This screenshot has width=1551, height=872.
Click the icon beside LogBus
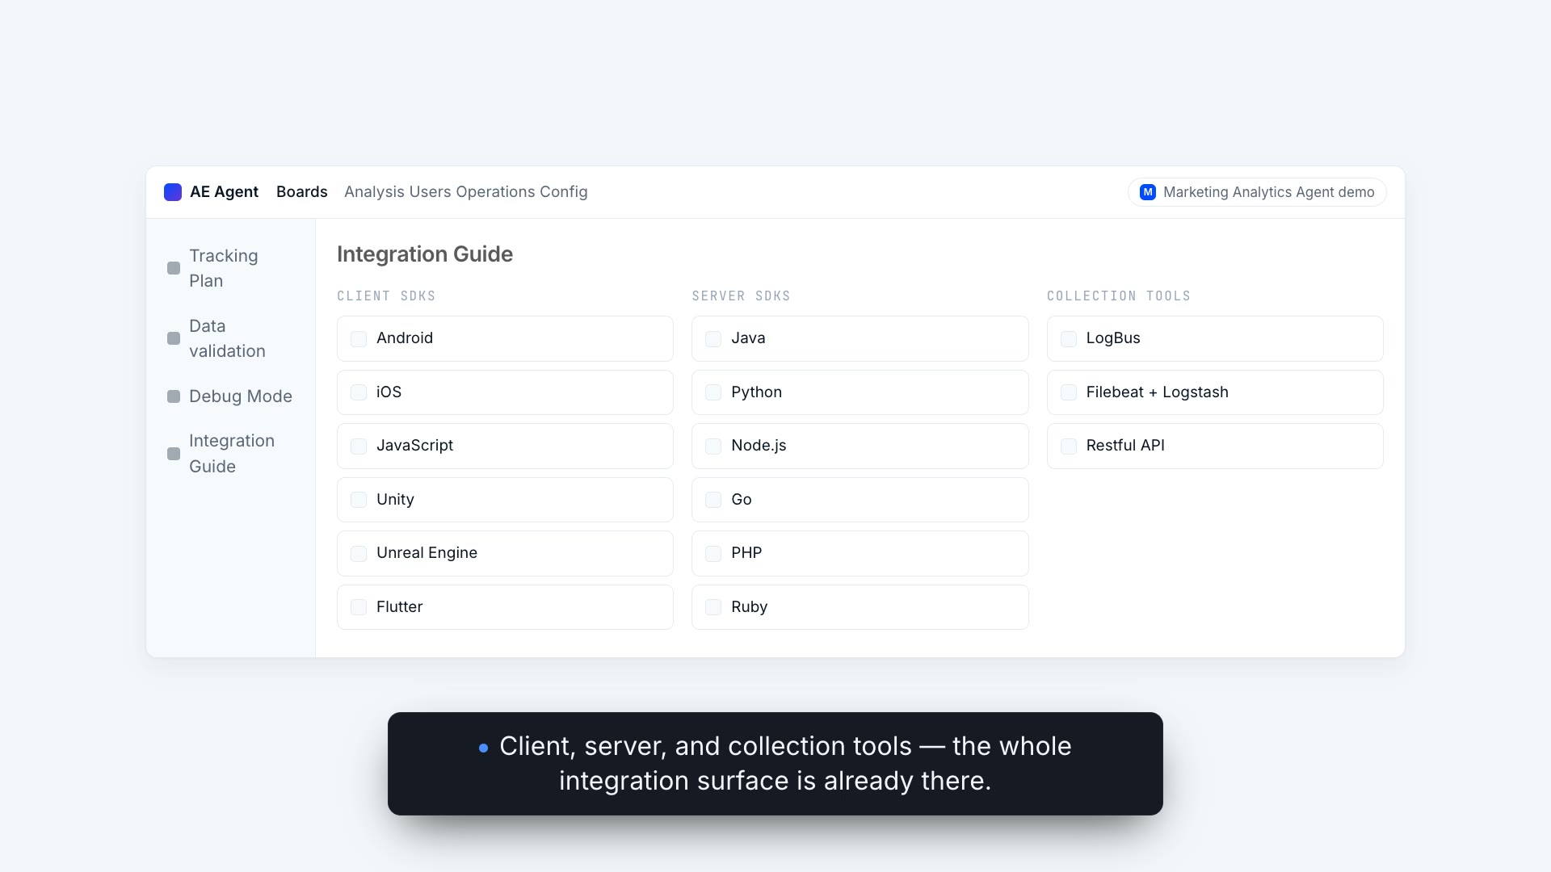[1069, 339]
